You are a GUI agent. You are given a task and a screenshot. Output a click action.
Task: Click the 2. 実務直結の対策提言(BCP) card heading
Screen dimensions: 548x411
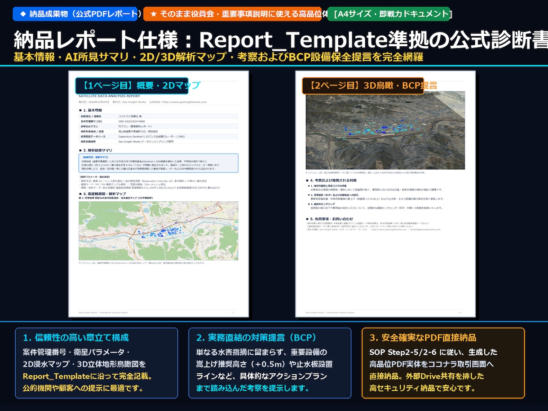[256, 337]
